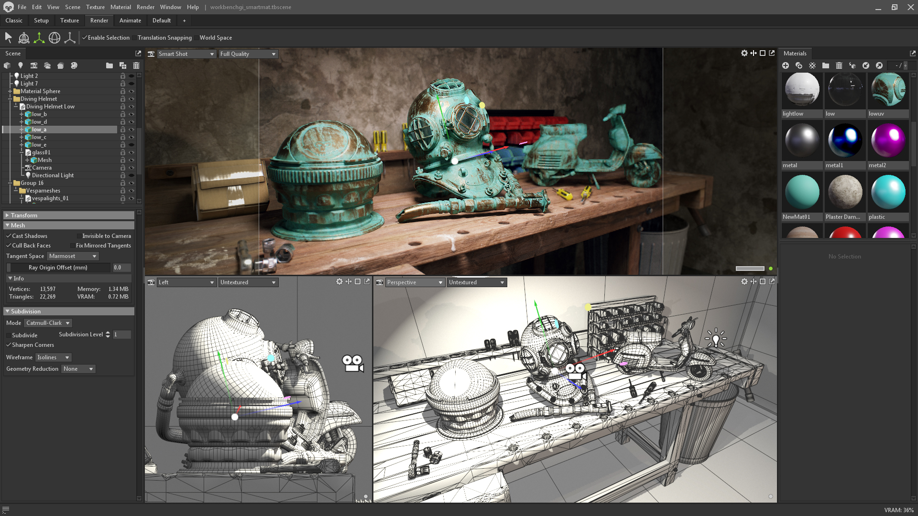Image resolution: width=918 pixels, height=516 pixels.
Task: Select the camera icon in bottom-left viewport
Action: (352, 363)
